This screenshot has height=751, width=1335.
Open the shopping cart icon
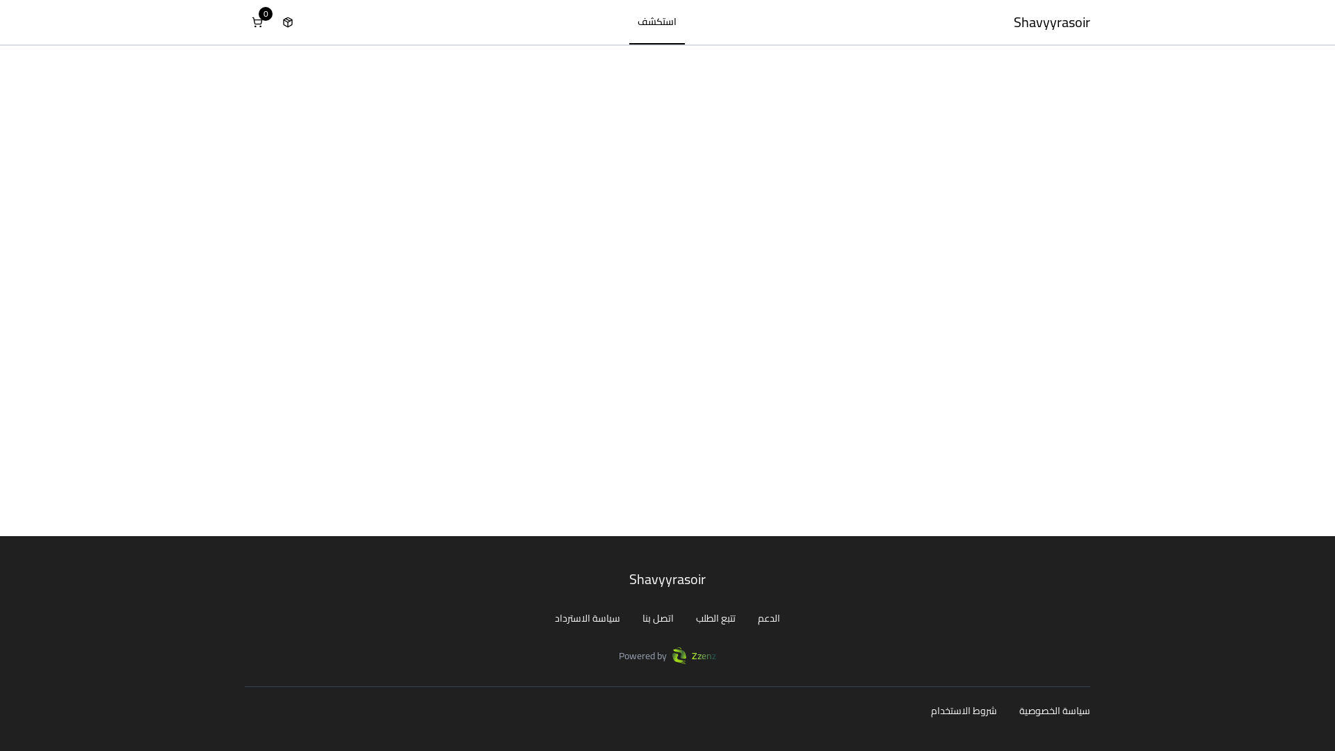[x=257, y=23]
